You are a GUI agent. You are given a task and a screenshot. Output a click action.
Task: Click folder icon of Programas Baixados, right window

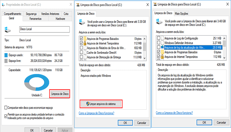point(162,52)
